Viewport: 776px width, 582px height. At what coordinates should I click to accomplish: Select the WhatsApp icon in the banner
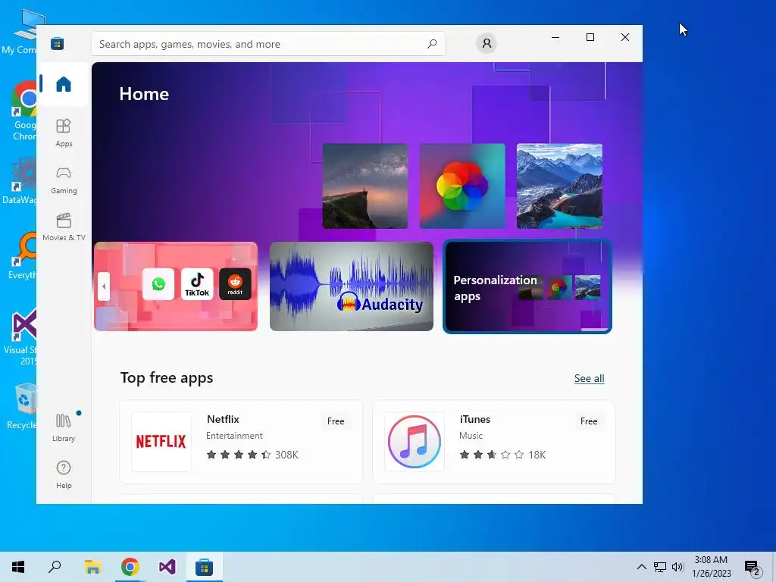158,284
